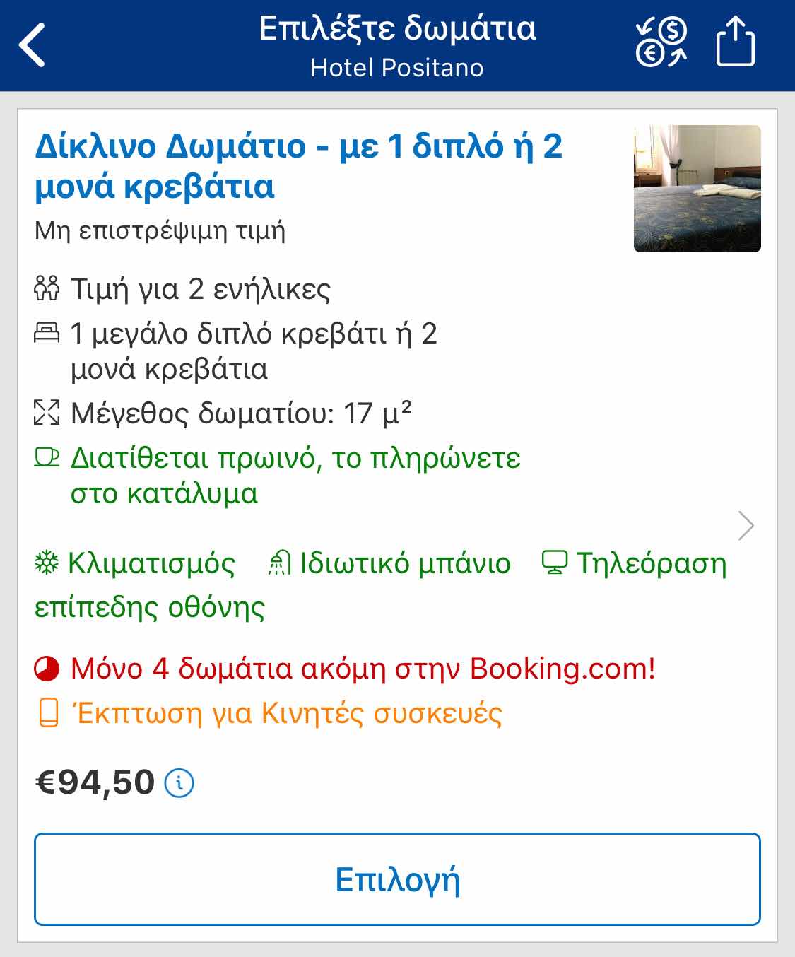Select the room with Επιλογή button
Viewport: 795px width, 957px height.
(x=397, y=879)
